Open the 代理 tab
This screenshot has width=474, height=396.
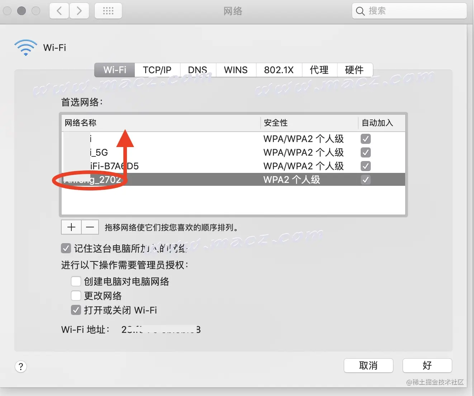319,70
